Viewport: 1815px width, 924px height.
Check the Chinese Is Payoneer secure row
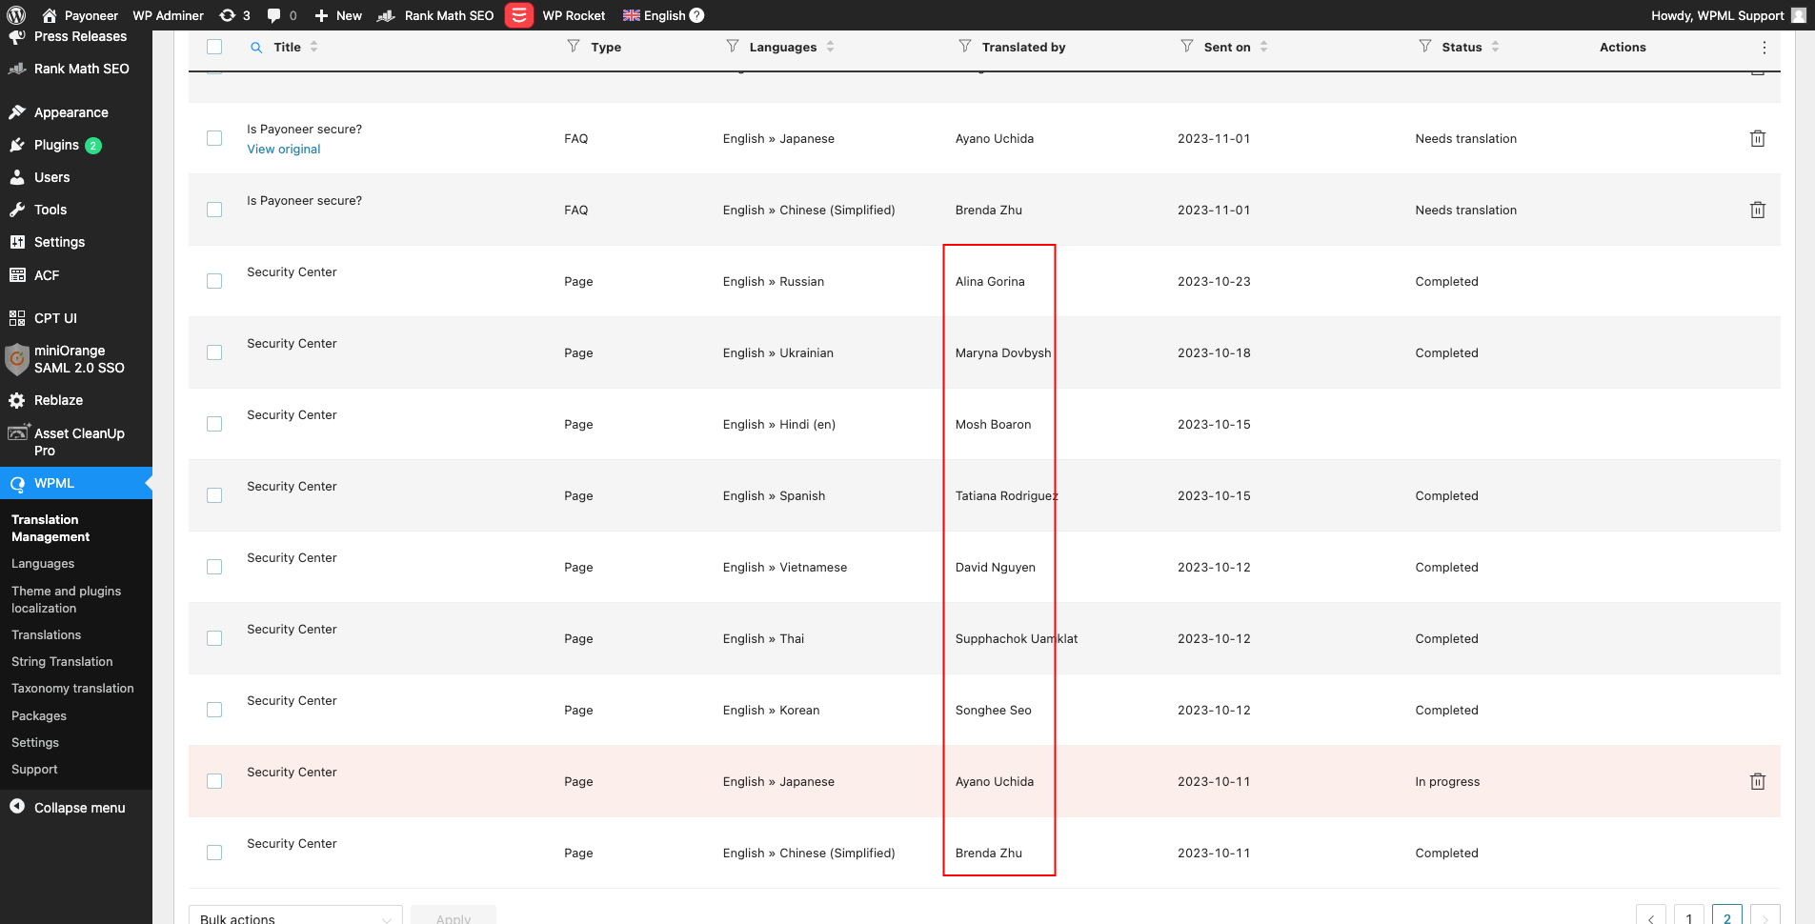point(214,210)
